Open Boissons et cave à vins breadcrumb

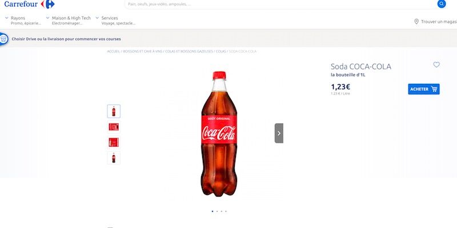[142, 51]
